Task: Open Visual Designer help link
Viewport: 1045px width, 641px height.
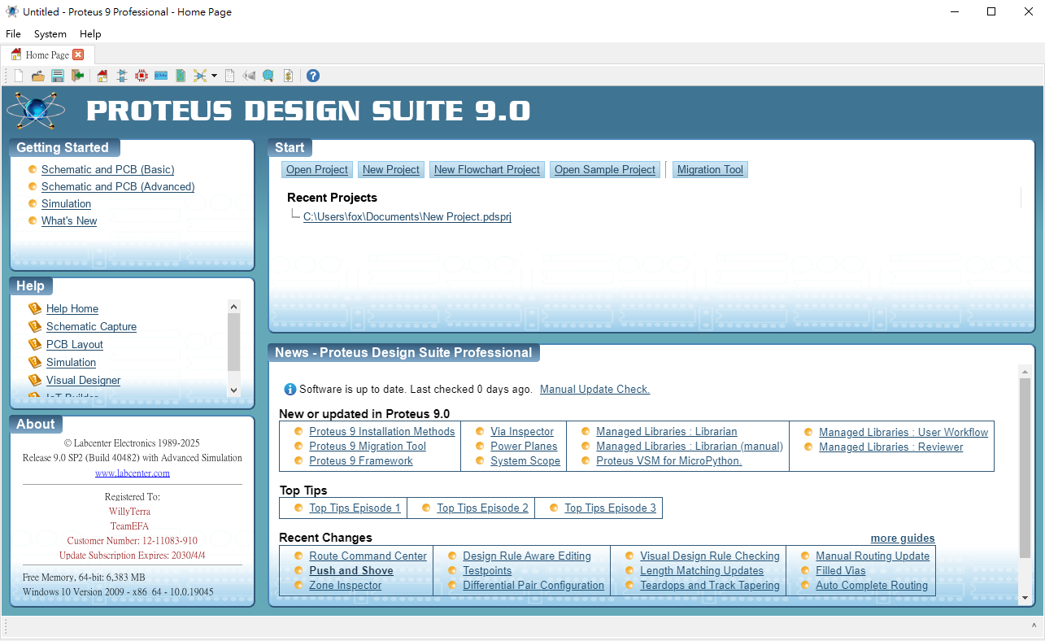Action: (x=83, y=380)
